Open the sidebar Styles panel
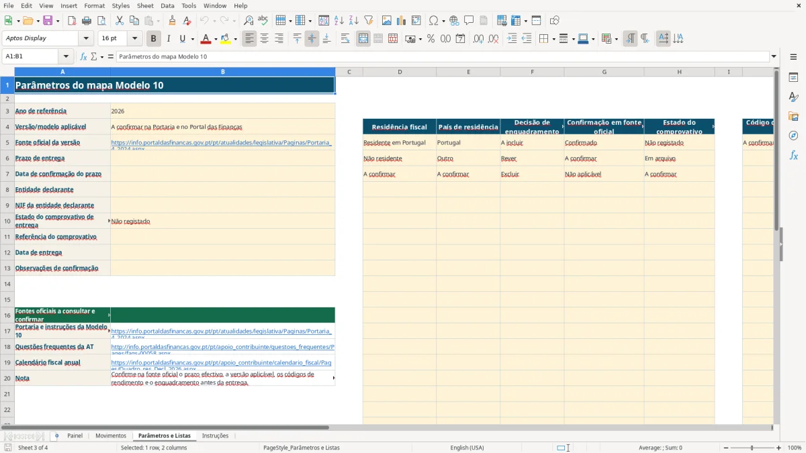This screenshot has height=453, width=806. (793, 97)
